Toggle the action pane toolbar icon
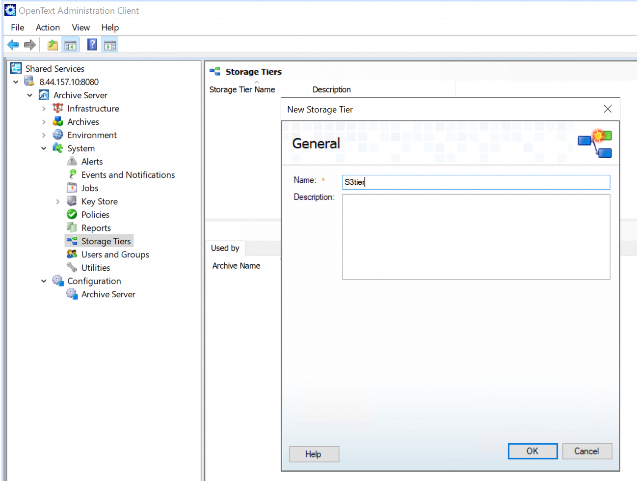This screenshot has width=637, height=481. point(110,45)
